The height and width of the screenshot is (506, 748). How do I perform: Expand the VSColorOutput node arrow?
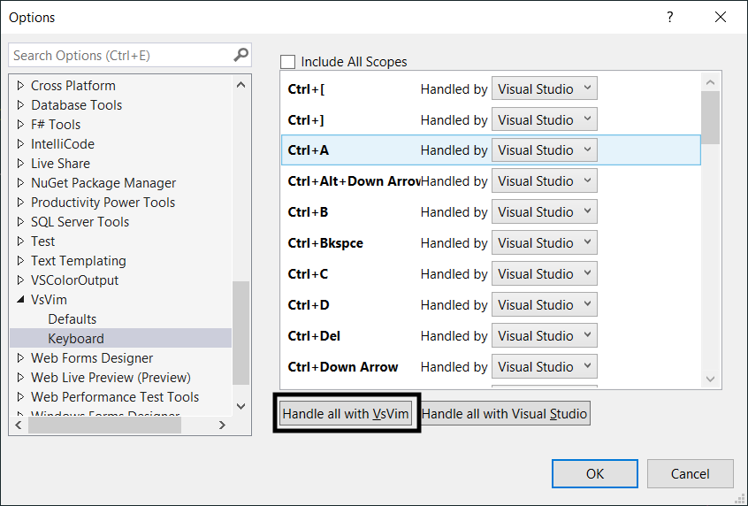20,280
